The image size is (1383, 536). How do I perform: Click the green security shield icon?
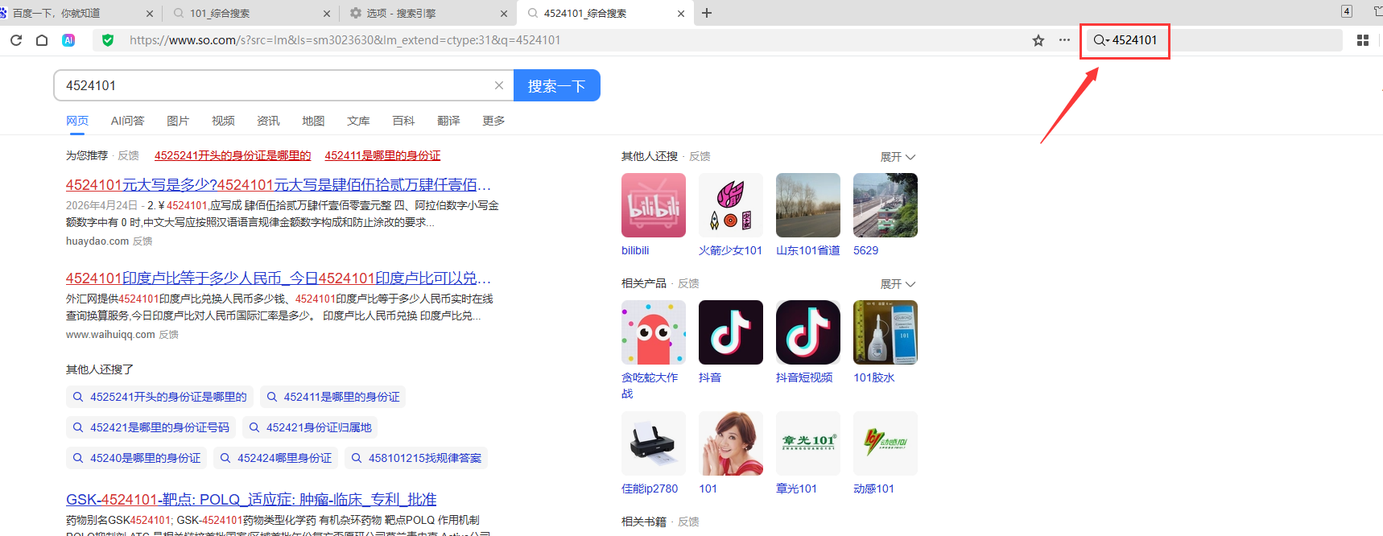point(108,40)
